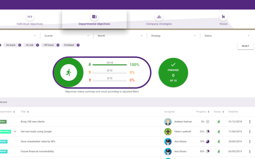Image resolution: width=255 pixels, height=159 pixels.
Task: Click the Admin tag on Grow shareholder row
Action: click(x=3, y=142)
